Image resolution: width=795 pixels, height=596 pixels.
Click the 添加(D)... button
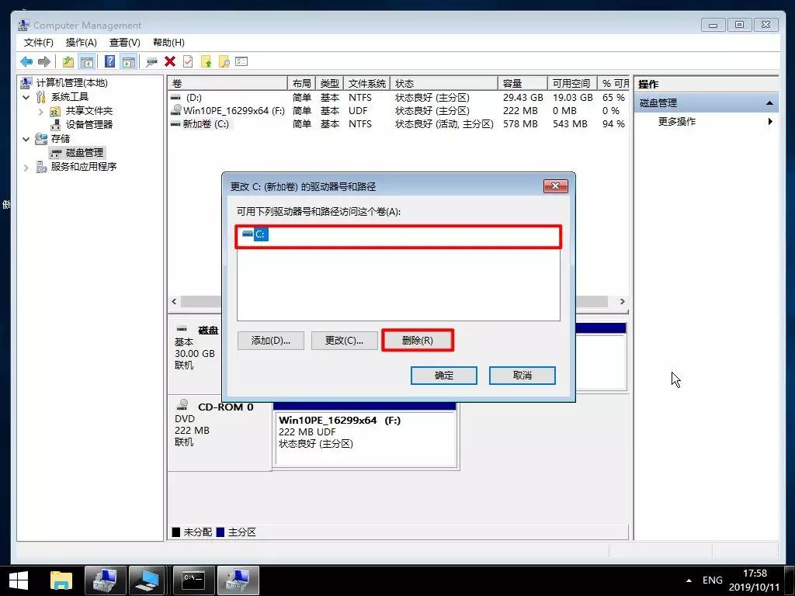[270, 341]
